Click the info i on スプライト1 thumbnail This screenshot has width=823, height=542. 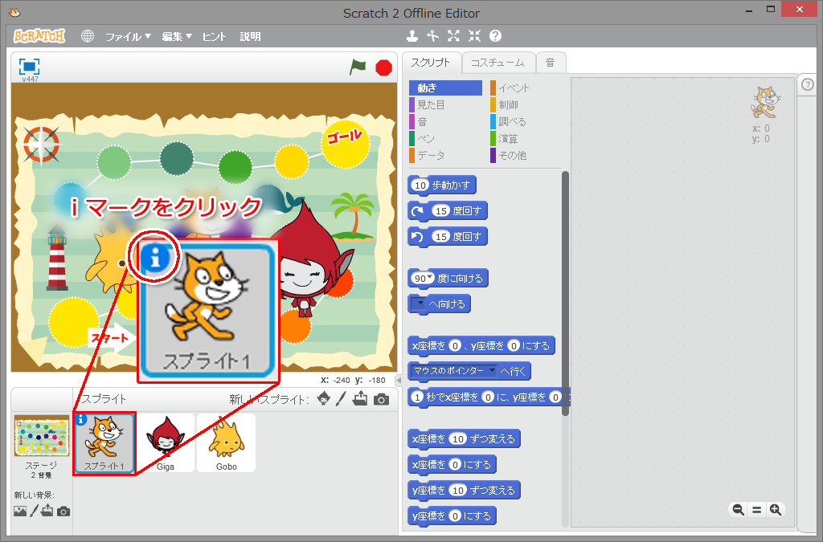tap(81, 419)
